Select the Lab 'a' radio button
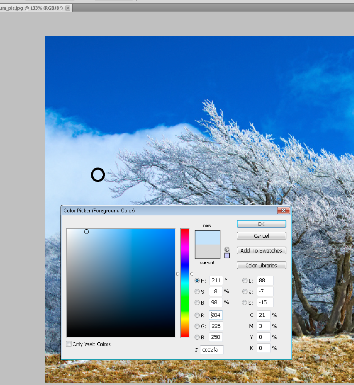Screen dimensions: 354x385 [x=245, y=291]
